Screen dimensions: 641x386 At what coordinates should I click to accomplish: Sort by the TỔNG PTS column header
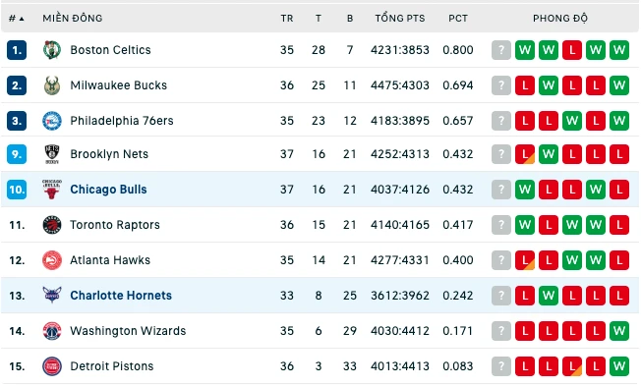[x=400, y=19]
